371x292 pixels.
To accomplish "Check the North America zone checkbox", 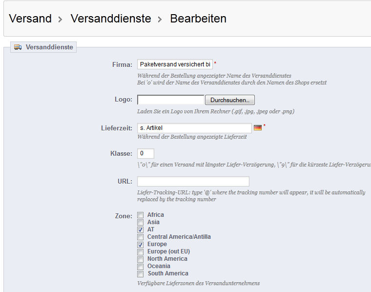I will tap(141, 259).
